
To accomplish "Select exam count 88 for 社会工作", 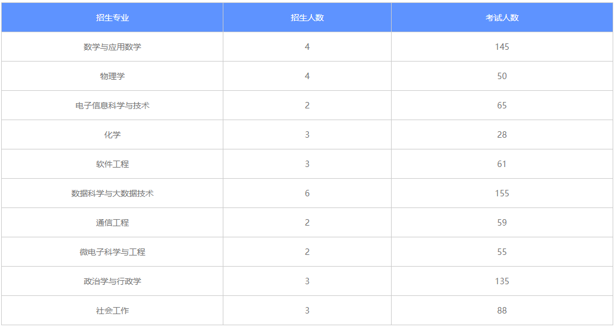I will (502, 310).
